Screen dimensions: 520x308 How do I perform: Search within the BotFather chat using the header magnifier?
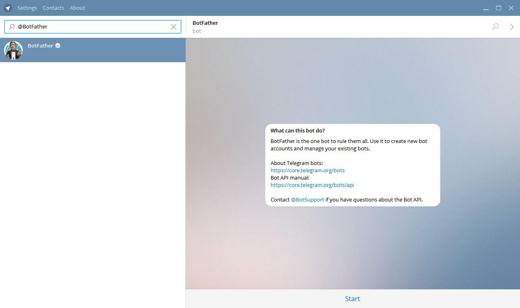click(x=495, y=27)
